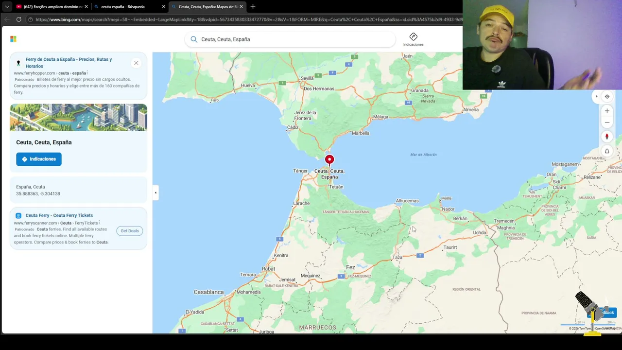Zoom out on the map
The width and height of the screenshot is (622, 350).
pyautogui.click(x=607, y=123)
